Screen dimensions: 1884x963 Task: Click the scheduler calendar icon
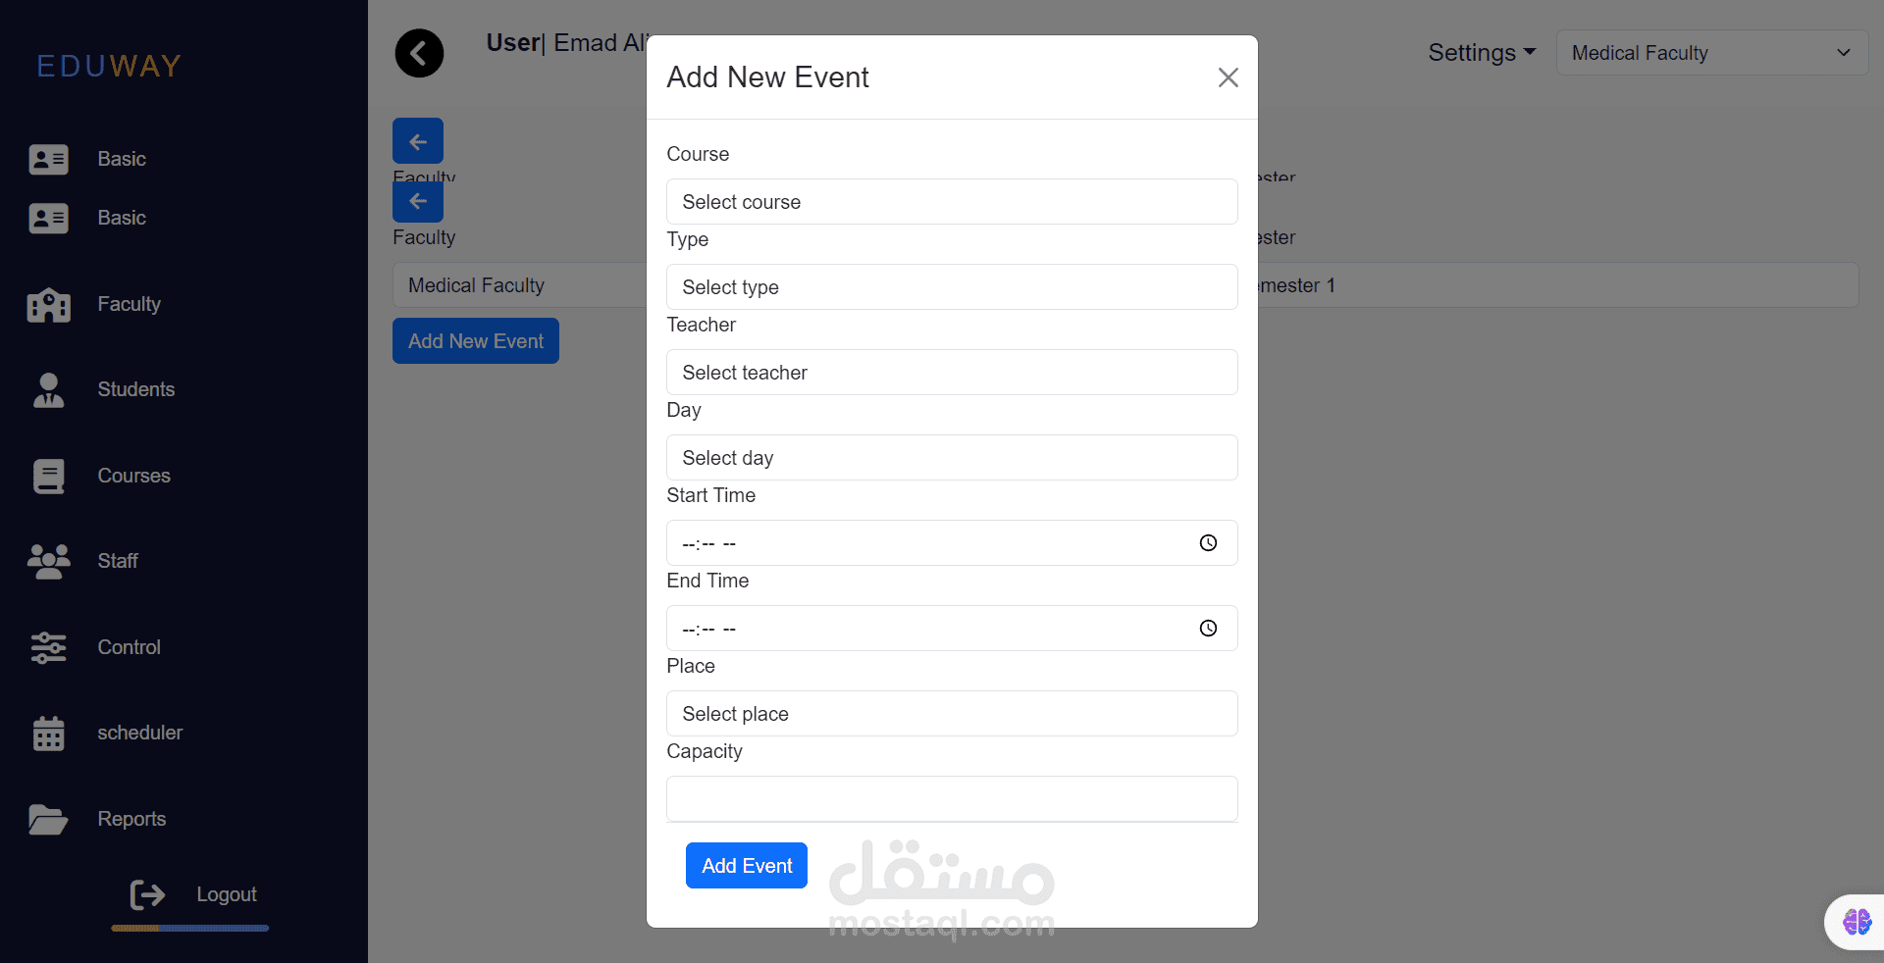coord(49,734)
